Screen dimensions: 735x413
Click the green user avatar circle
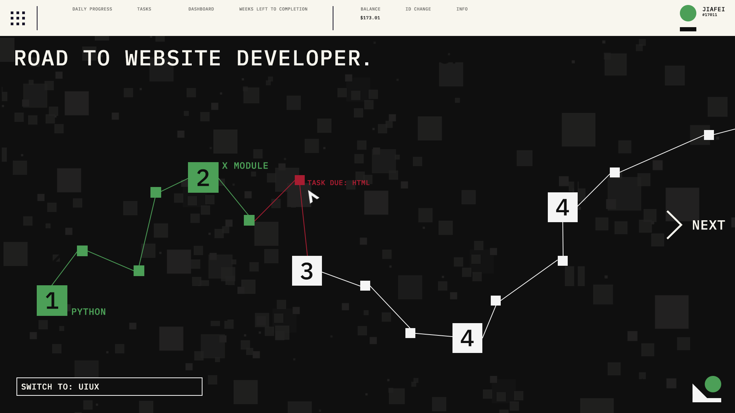[688, 13]
